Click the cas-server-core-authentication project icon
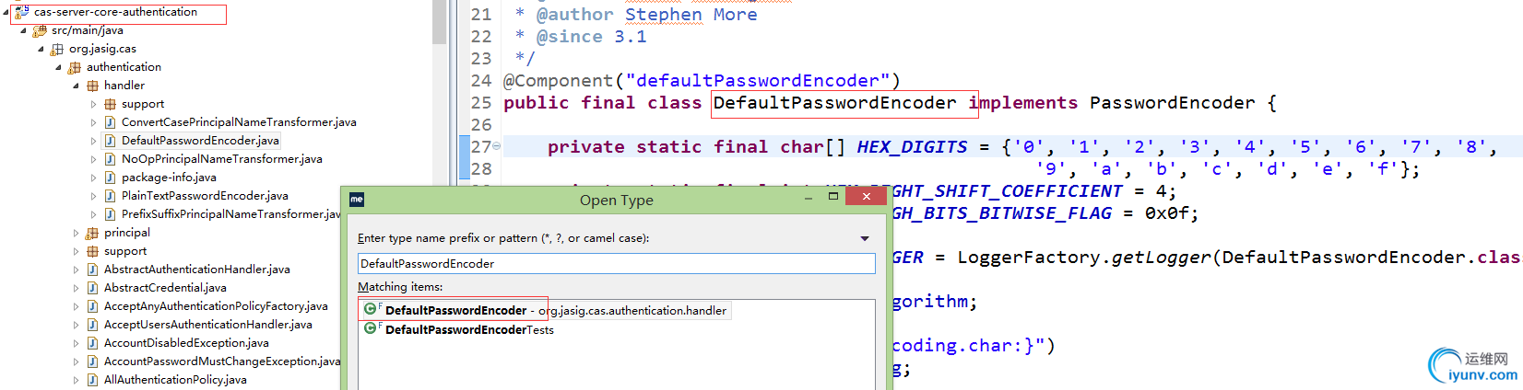Screen dimensions: 1523x390 [x=22, y=12]
